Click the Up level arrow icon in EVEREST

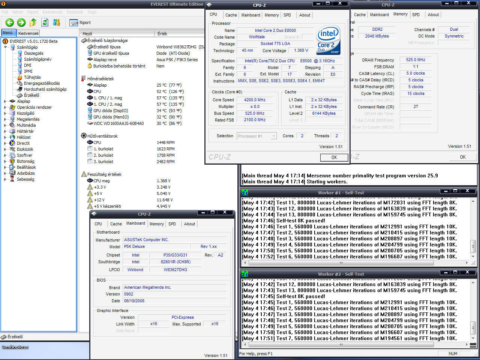[33, 22]
